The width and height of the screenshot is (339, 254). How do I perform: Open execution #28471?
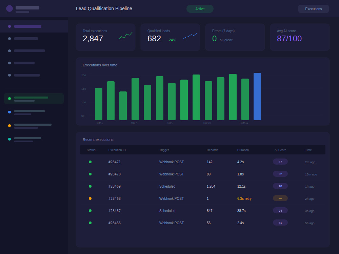(115, 162)
